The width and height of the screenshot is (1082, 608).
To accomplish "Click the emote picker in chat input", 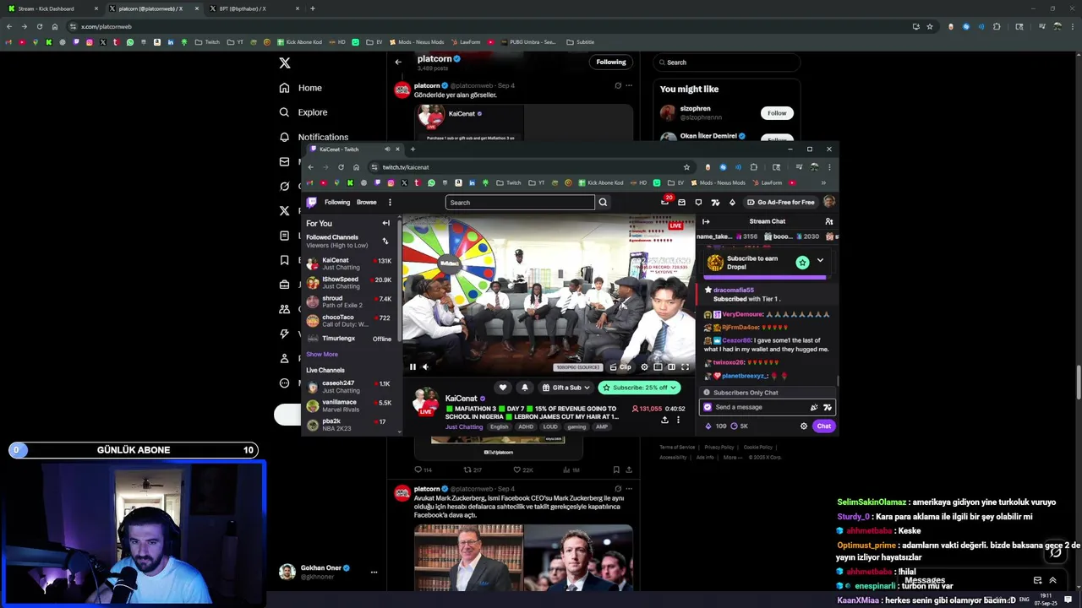I will click(828, 407).
